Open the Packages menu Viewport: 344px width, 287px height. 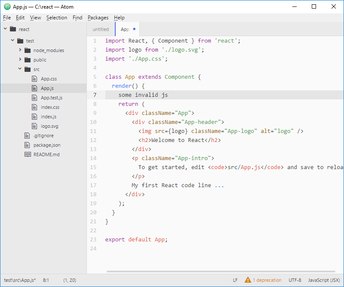click(x=98, y=18)
